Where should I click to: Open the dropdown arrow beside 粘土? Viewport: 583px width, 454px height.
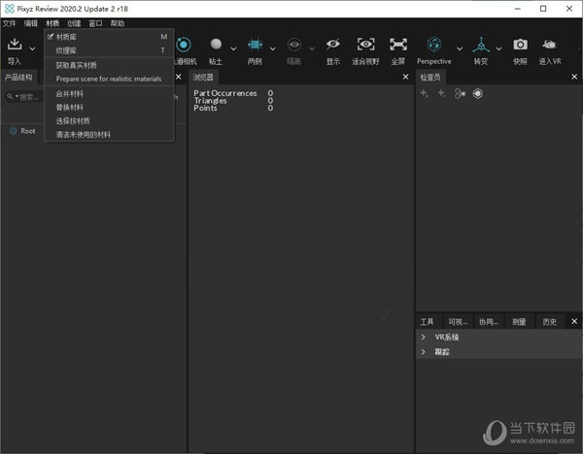(x=233, y=49)
